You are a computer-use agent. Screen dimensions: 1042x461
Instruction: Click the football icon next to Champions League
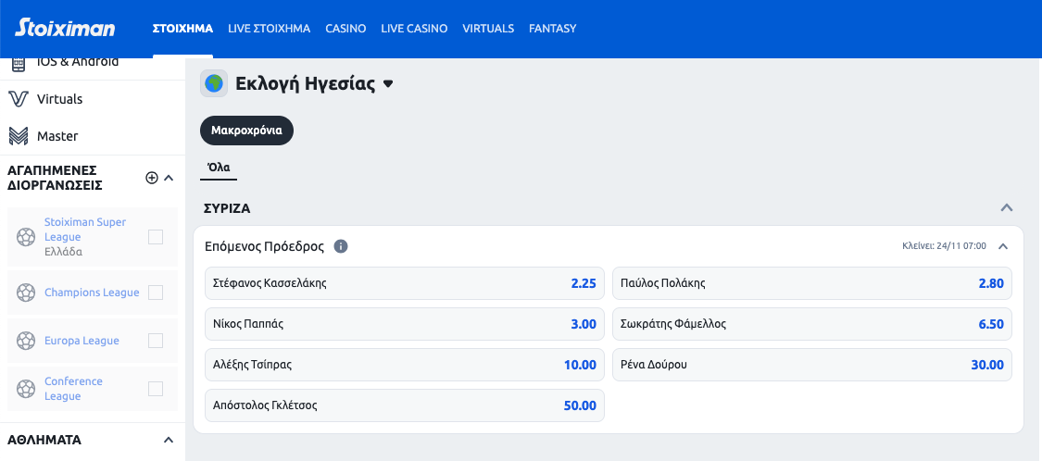pos(26,293)
